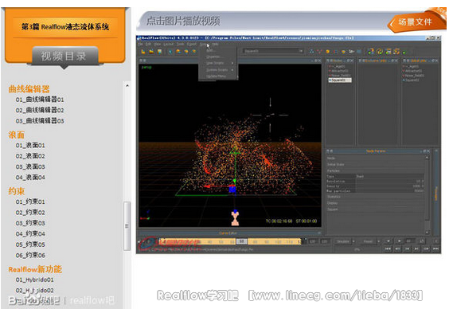Click the sidebar scrollbar up arrow

click(127, 86)
